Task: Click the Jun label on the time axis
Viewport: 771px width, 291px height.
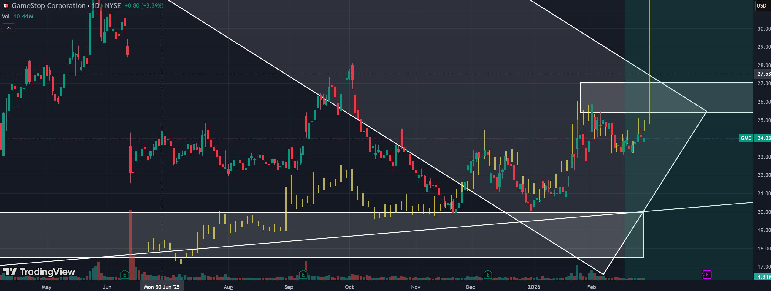Action: [x=107, y=287]
